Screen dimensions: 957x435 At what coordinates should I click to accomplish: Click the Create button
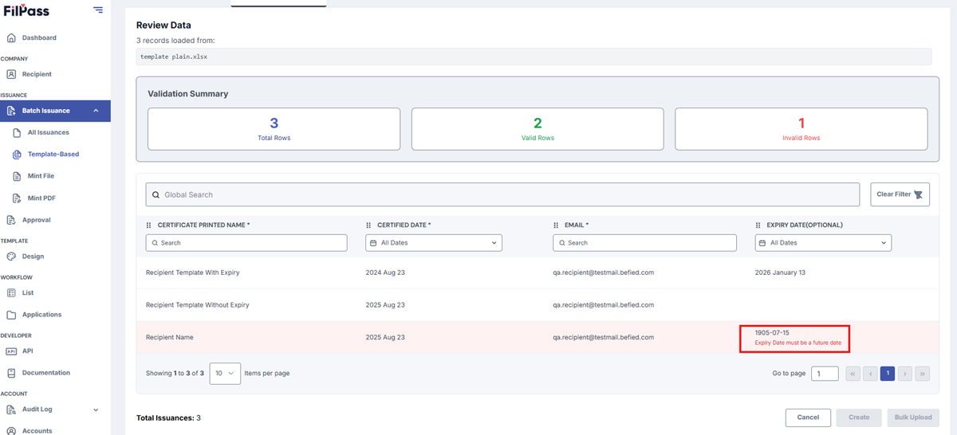(859, 417)
